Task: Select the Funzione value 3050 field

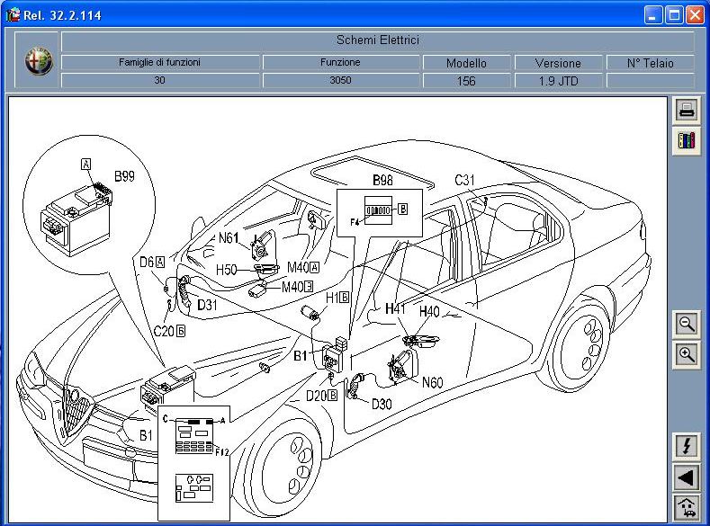Action: coord(340,80)
